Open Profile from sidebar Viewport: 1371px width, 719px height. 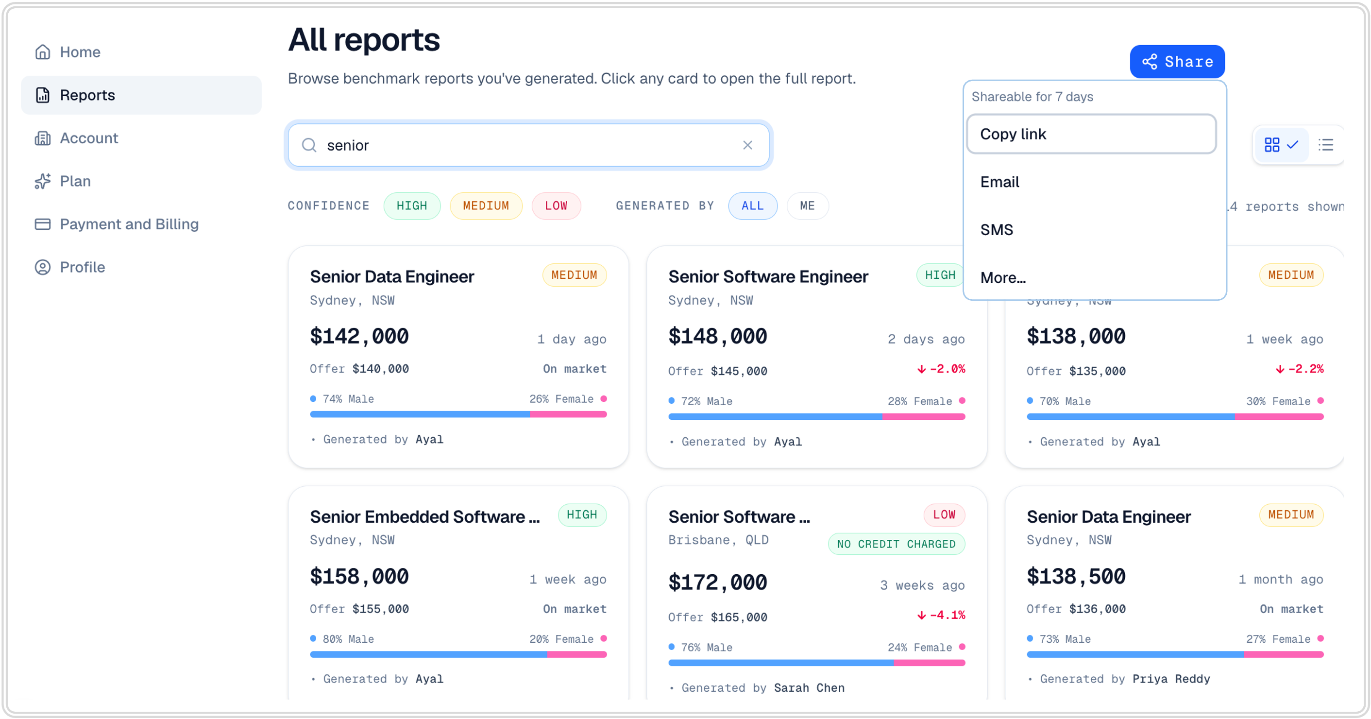[141, 267]
